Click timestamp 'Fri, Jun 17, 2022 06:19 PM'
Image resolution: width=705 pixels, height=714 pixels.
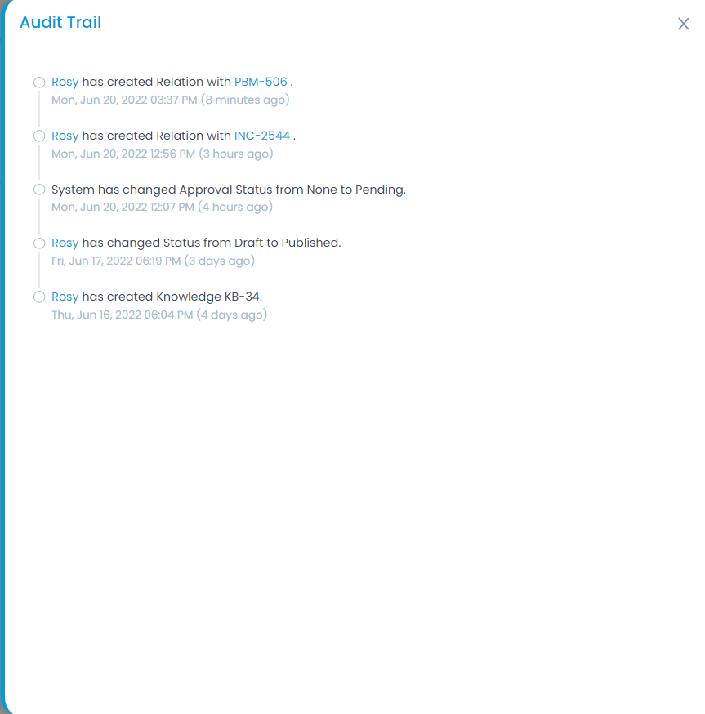click(116, 261)
